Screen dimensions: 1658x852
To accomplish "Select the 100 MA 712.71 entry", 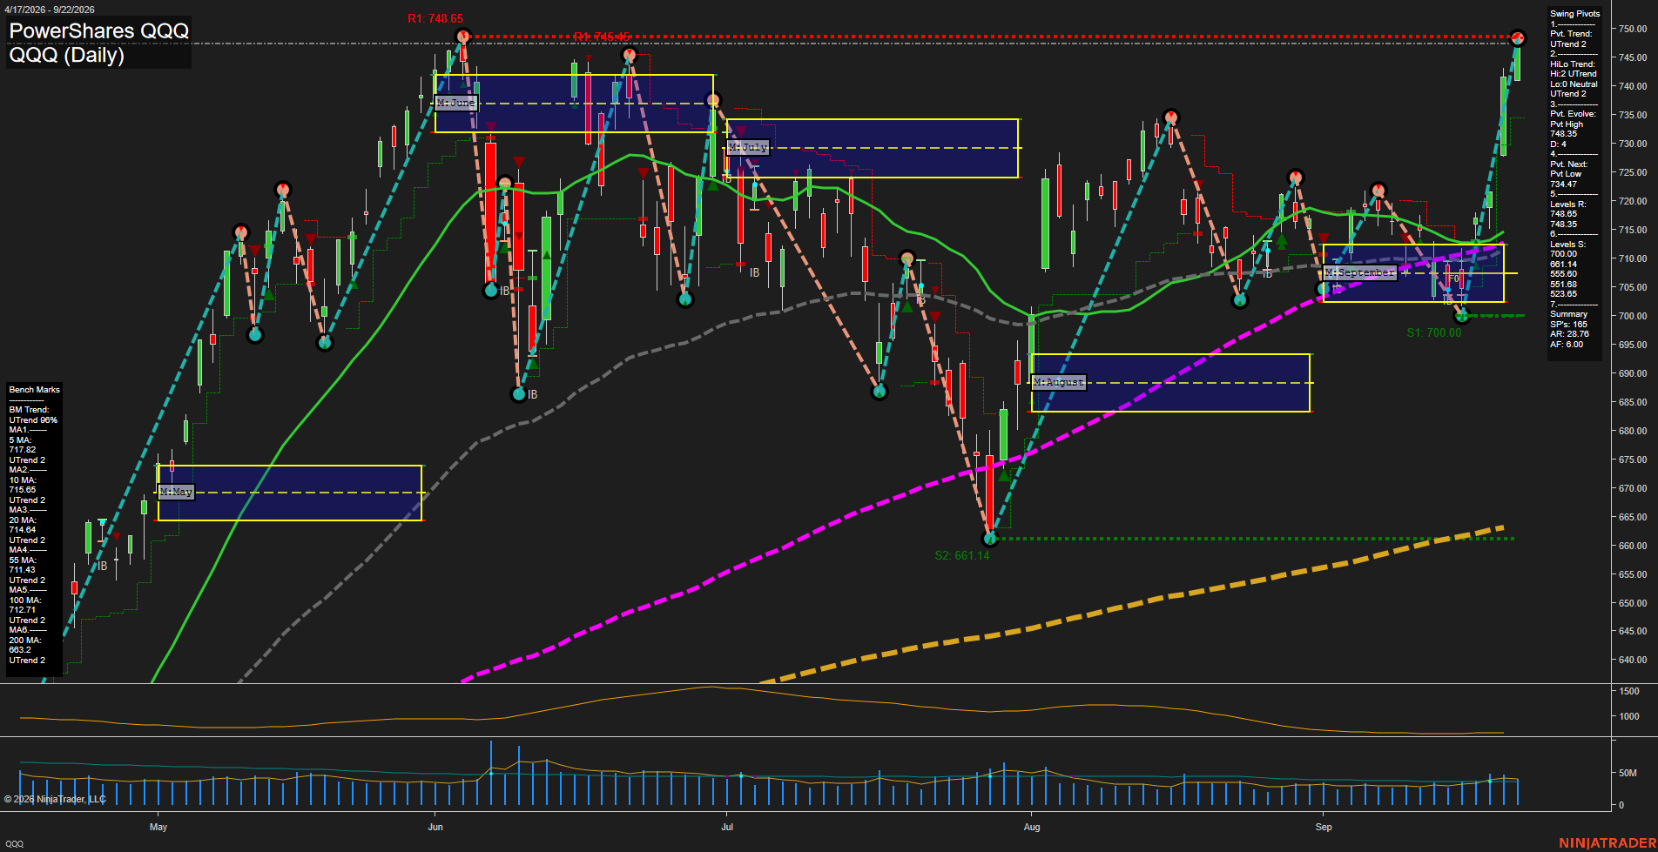I will [24, 606].
